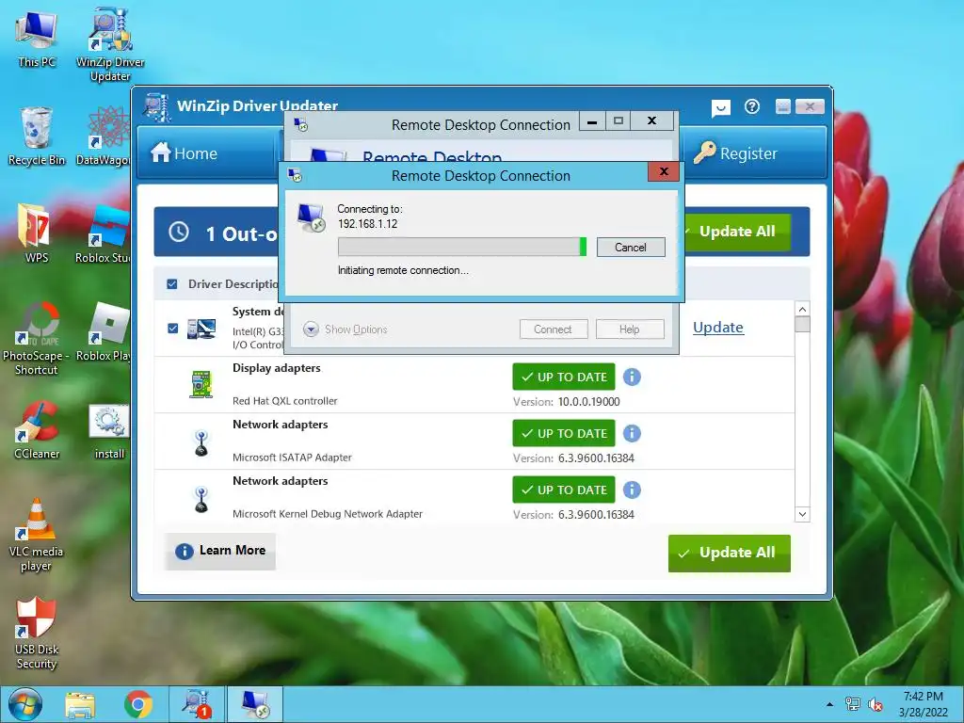This screenshot has height=723, width=964.
Task: Launch Roblox Player desktop shortcut
Action: pos(104,330)
